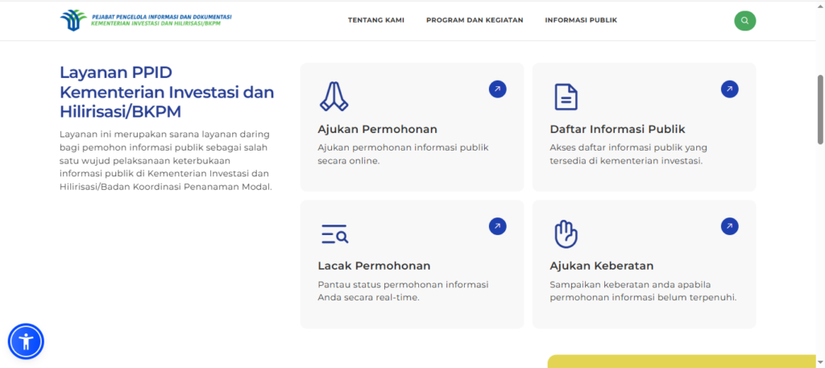825x368 pixels.
Task: Click arrow icon on Lacak Permohonan card
Action: 497,226
